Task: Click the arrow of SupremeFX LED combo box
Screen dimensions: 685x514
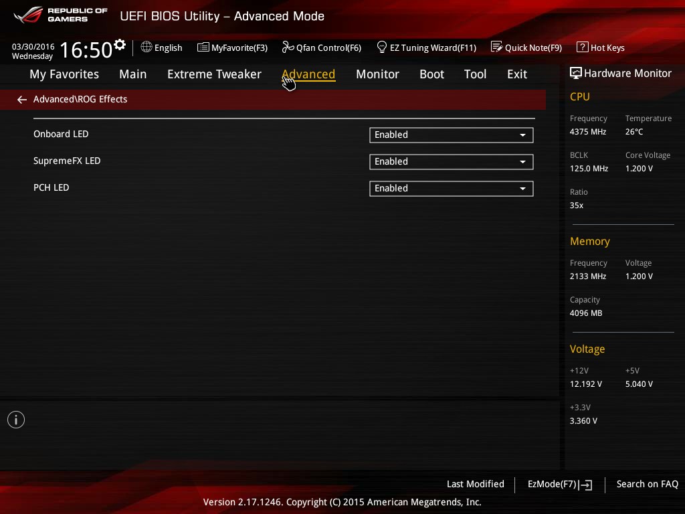Action: (522, 162)
